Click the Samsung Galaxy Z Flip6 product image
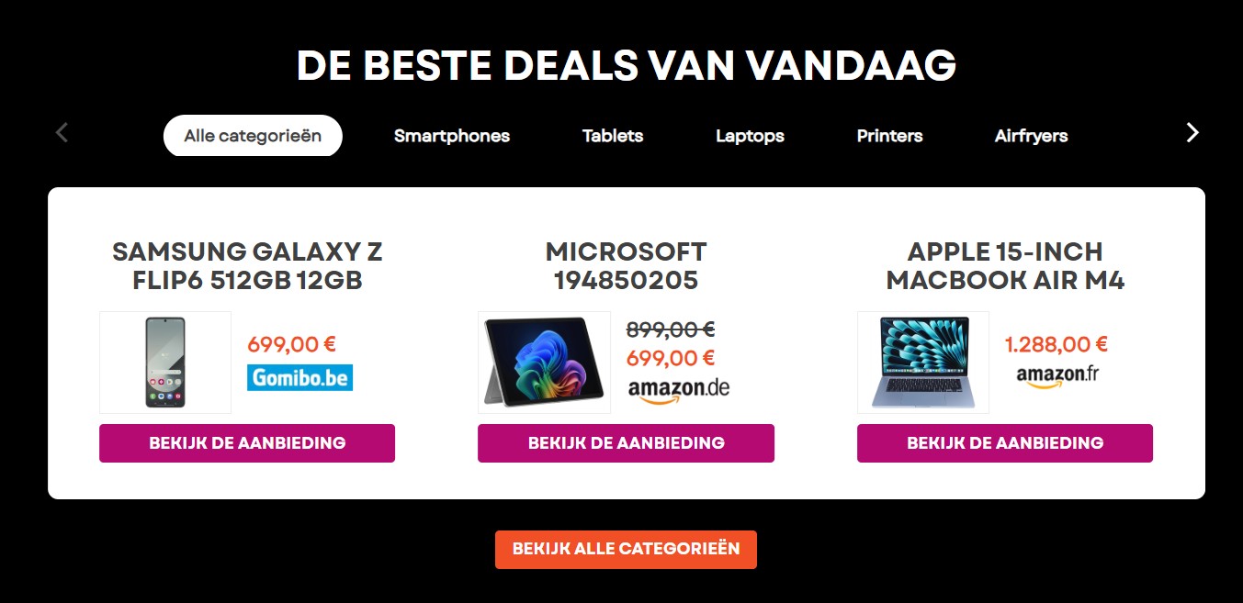Screen dimensions: 1243x603 (x=165, y=363)
